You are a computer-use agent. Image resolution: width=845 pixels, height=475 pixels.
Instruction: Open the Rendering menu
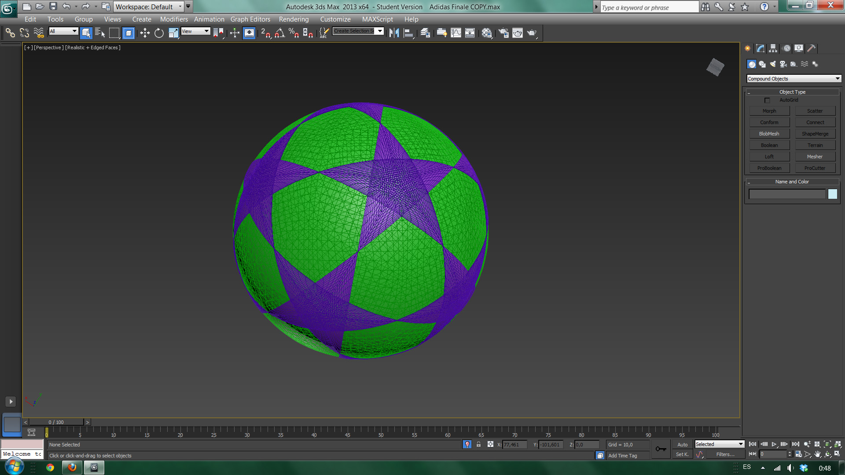pos(294,19)
